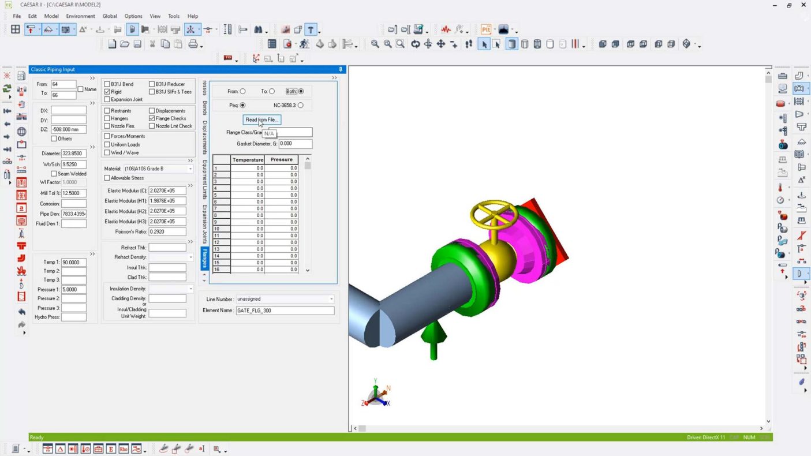Screen dimensions: 811x456
Task: Click the Read from File button
Action: [x=261, y=119]
